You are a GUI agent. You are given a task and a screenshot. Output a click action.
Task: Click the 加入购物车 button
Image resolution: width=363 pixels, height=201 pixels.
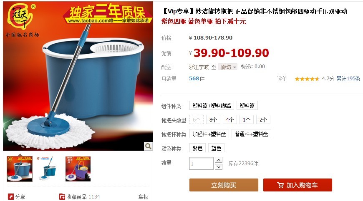pos(297,185)
